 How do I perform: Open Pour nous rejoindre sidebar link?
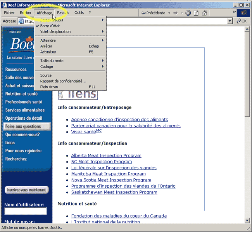(24, 151)
